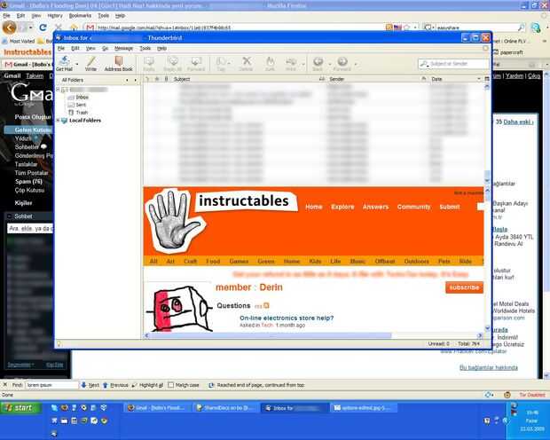Click the message list vertical scrollbar
Image resolution: width=550 pixels, height=440 pixels.
point(487,134)
